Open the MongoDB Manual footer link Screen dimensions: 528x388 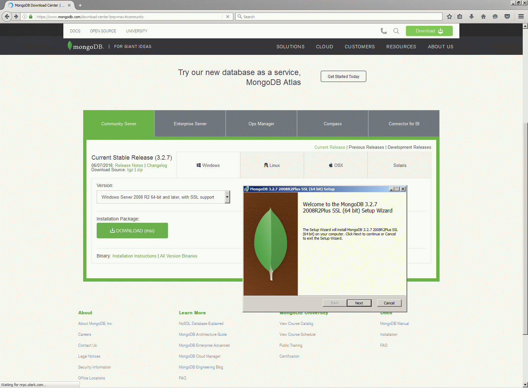394,324
